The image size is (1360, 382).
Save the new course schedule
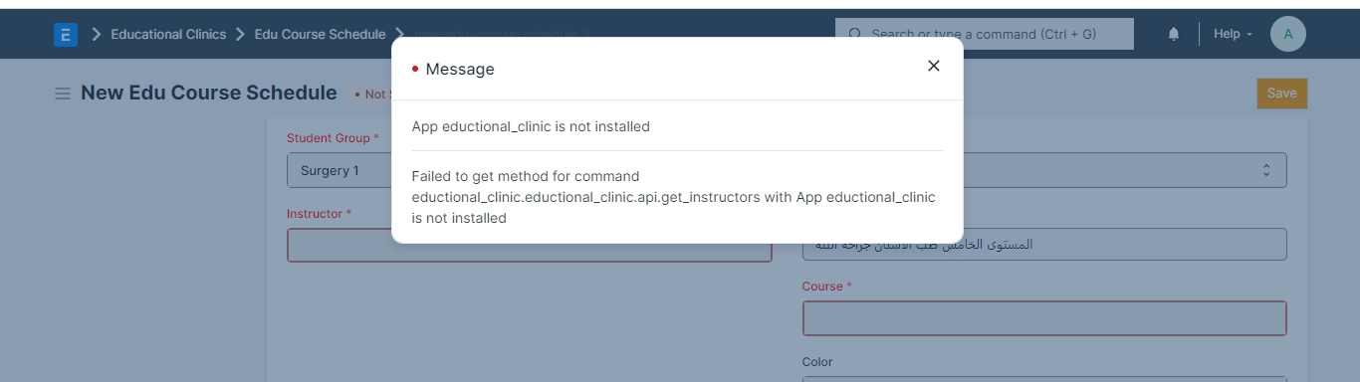point(1282,93)
